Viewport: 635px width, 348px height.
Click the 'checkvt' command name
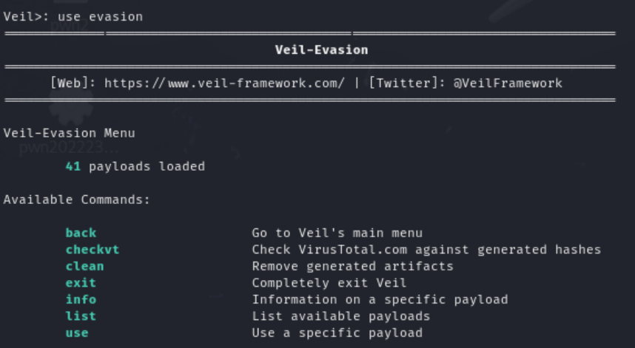[93, 250]
